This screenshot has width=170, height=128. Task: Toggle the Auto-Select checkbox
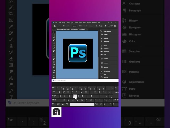(64, 26)
